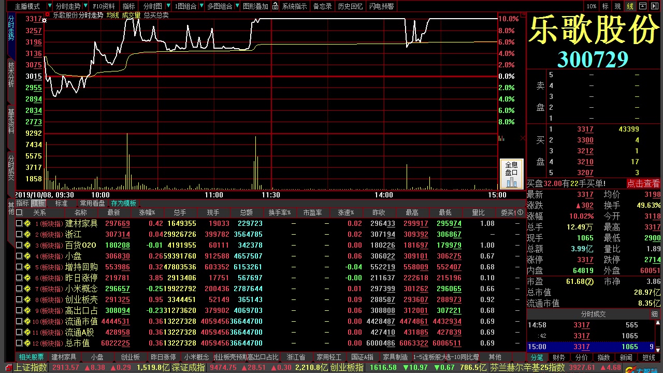Viewport: 663px width, 373px height.
Task: Open the dropdown arrow after 1图组合
Action: (x=201, y=6)
